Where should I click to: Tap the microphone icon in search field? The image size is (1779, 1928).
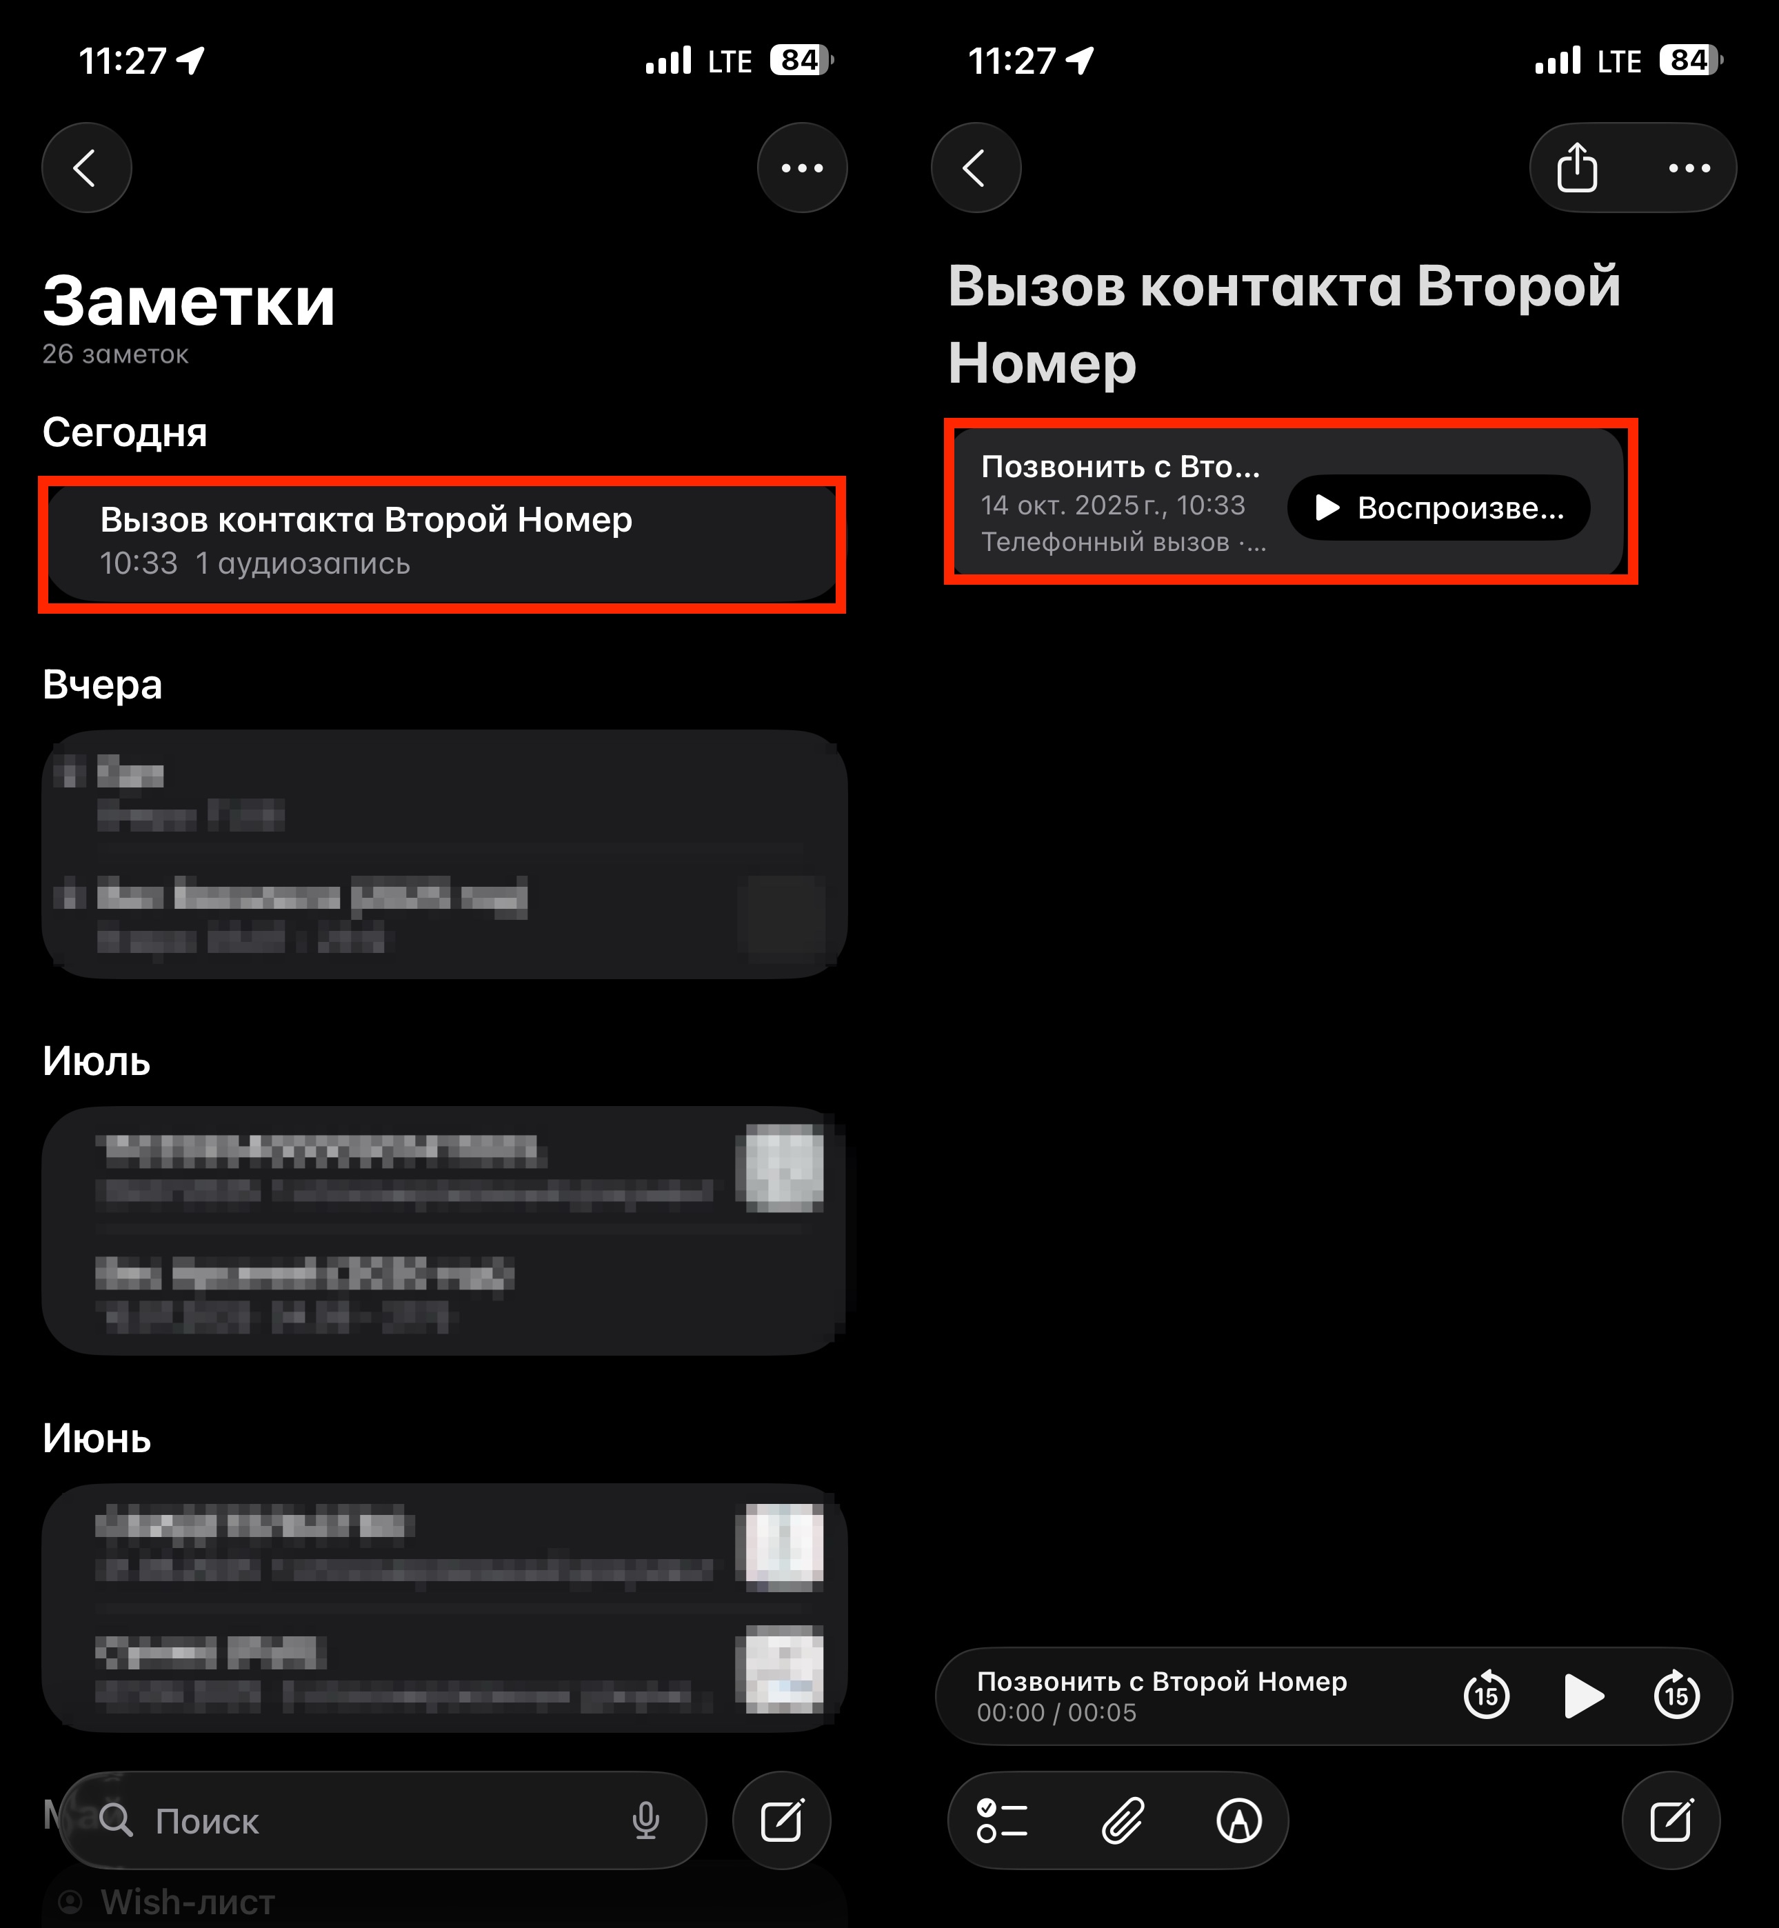click(646, 1820)
